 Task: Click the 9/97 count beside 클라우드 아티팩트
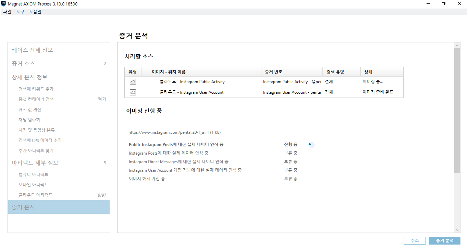tap(102, 195)
